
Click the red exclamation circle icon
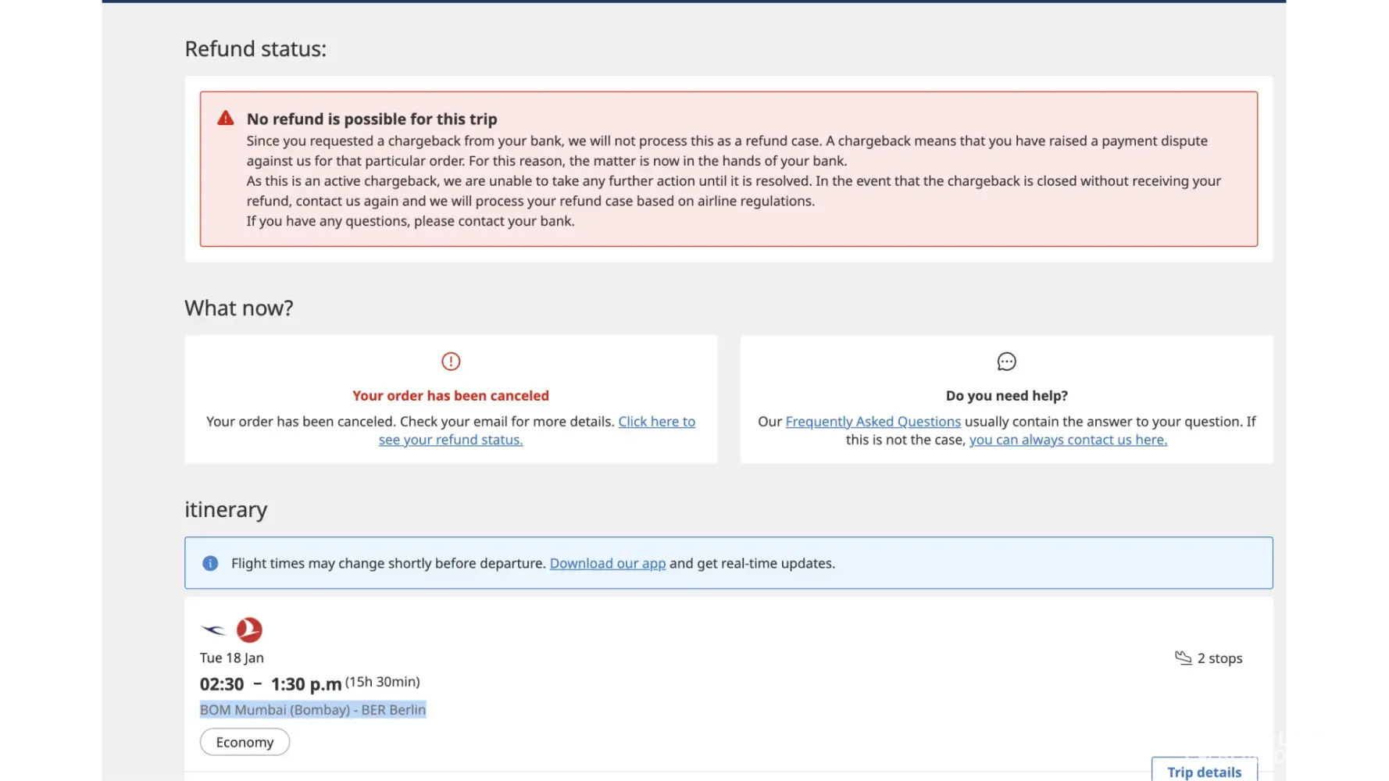(x=451, y=362)
